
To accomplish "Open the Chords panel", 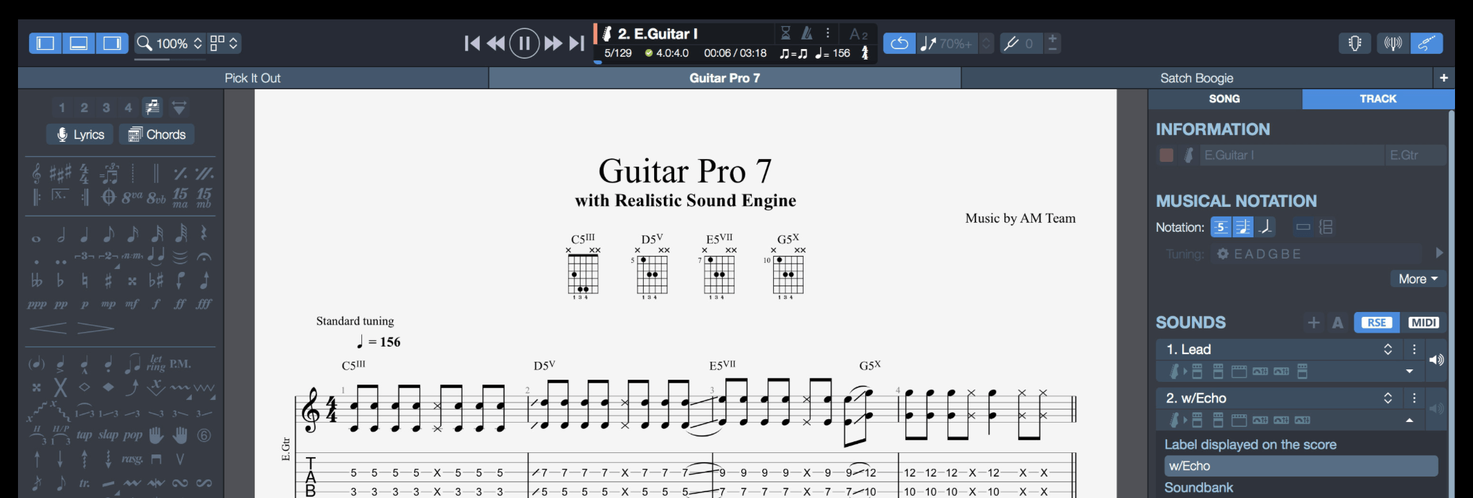I will pos(157,134).
